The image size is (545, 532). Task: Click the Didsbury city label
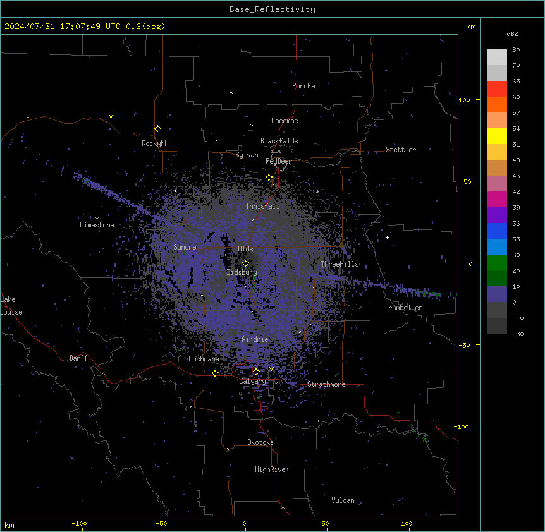pos(242,272)
